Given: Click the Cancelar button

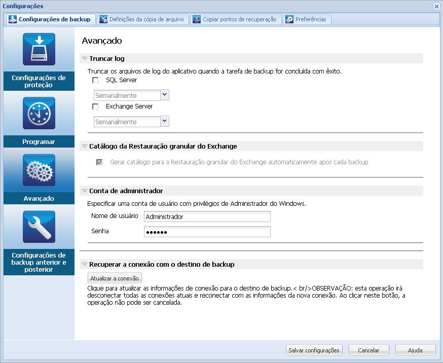Looking at the screenshot, I should (368, 350).
